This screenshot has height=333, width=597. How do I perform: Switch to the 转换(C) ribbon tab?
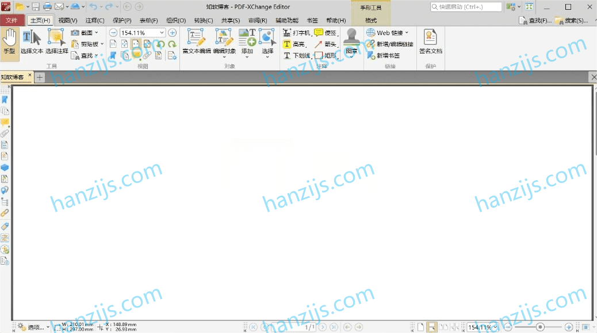[x=204, y=20]
